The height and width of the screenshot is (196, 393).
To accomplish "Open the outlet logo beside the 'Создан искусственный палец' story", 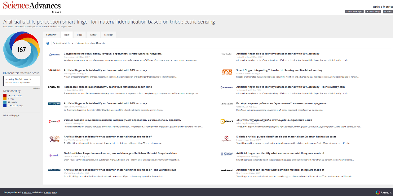I will pos(54,54).
